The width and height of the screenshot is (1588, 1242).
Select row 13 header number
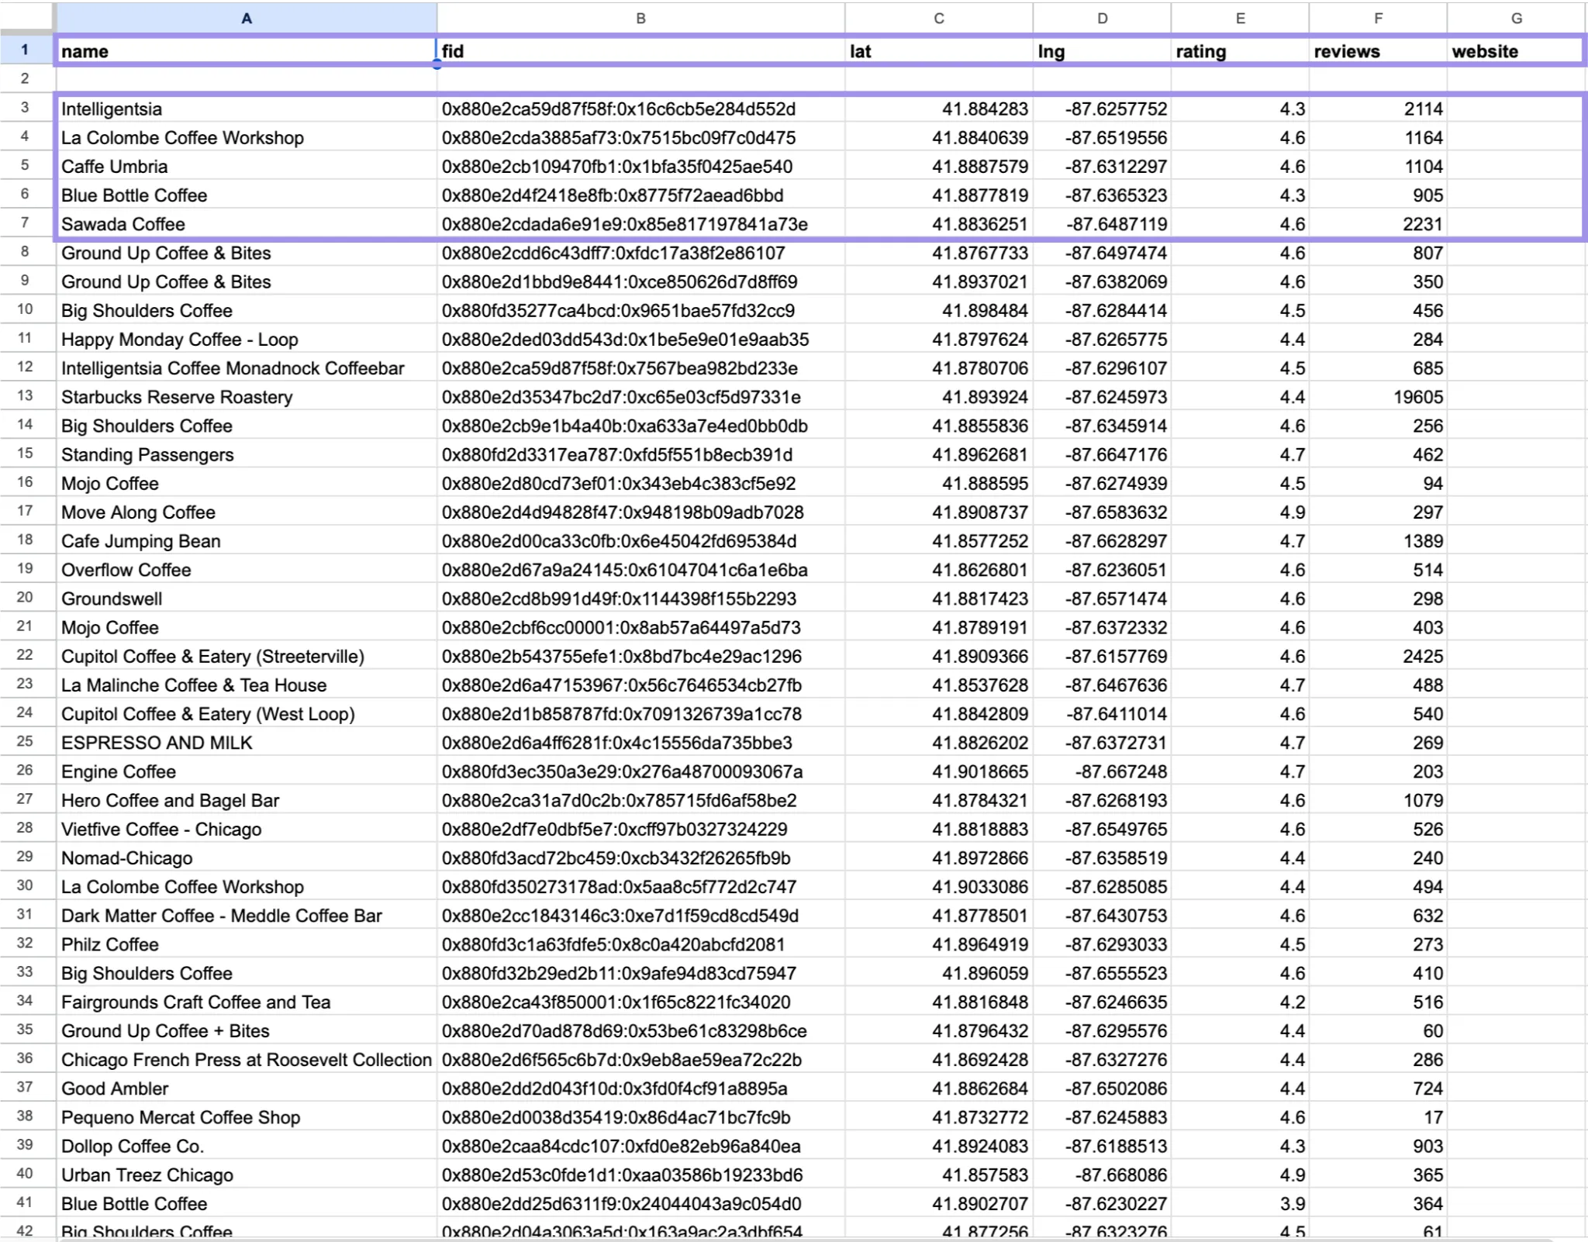(26, 396)
